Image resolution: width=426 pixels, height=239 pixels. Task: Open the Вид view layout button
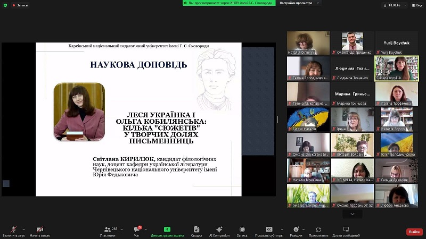(x=417, y=5)
